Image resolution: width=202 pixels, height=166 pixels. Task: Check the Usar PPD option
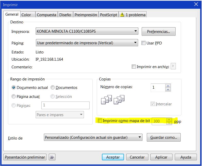click(143, 43)
